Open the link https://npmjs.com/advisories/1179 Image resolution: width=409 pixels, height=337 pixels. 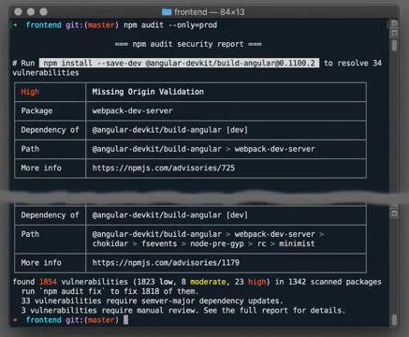point(166,263)
